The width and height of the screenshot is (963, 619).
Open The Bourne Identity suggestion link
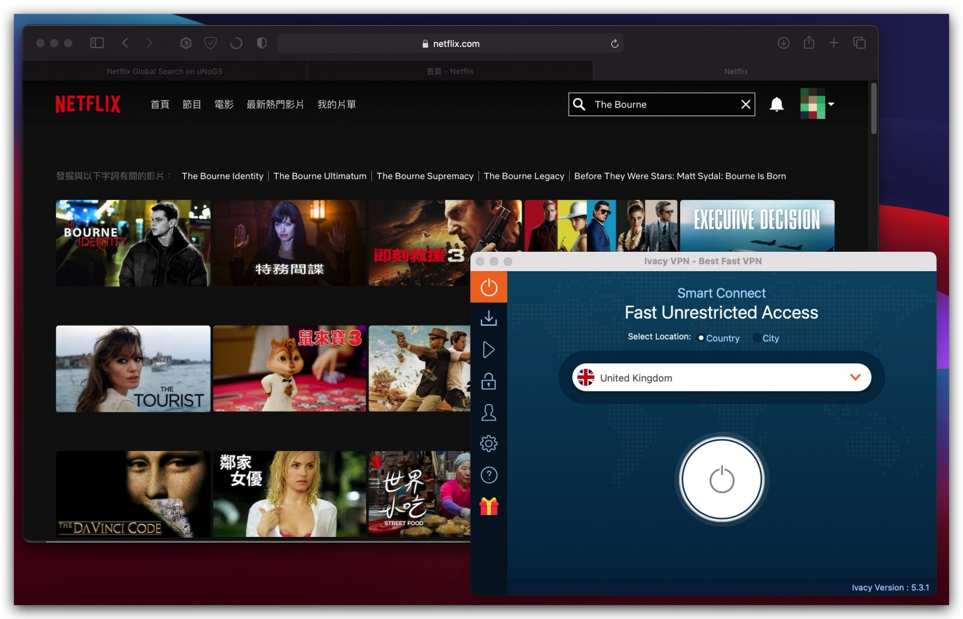pos(223,176)
